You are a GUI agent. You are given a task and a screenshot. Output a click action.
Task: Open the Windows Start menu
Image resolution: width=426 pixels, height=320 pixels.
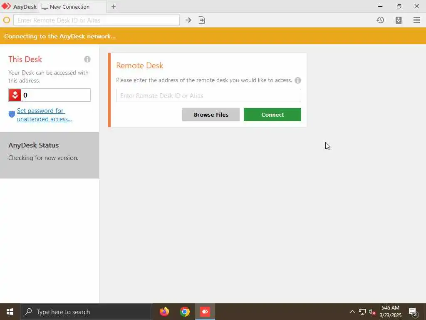[x=10, y=312]
